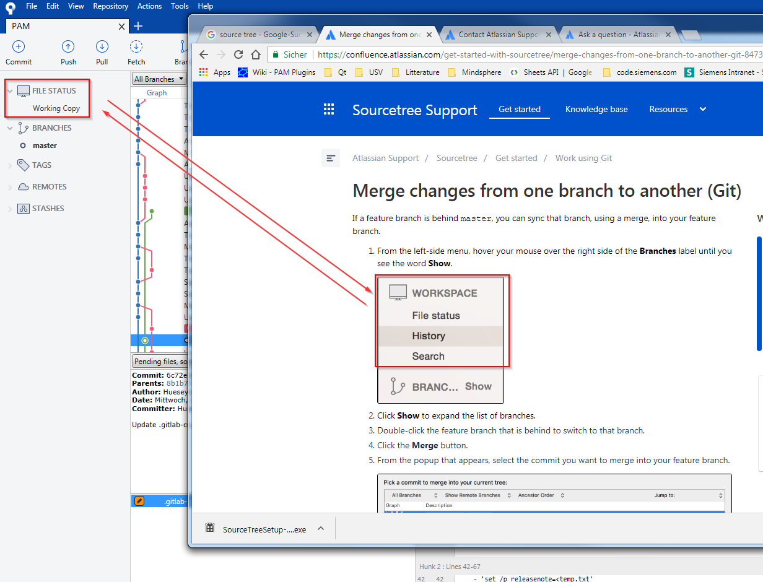Open the Mindsphere bookmark folder
The width and height of the screenshot is (763, 582).
(474, 72)
